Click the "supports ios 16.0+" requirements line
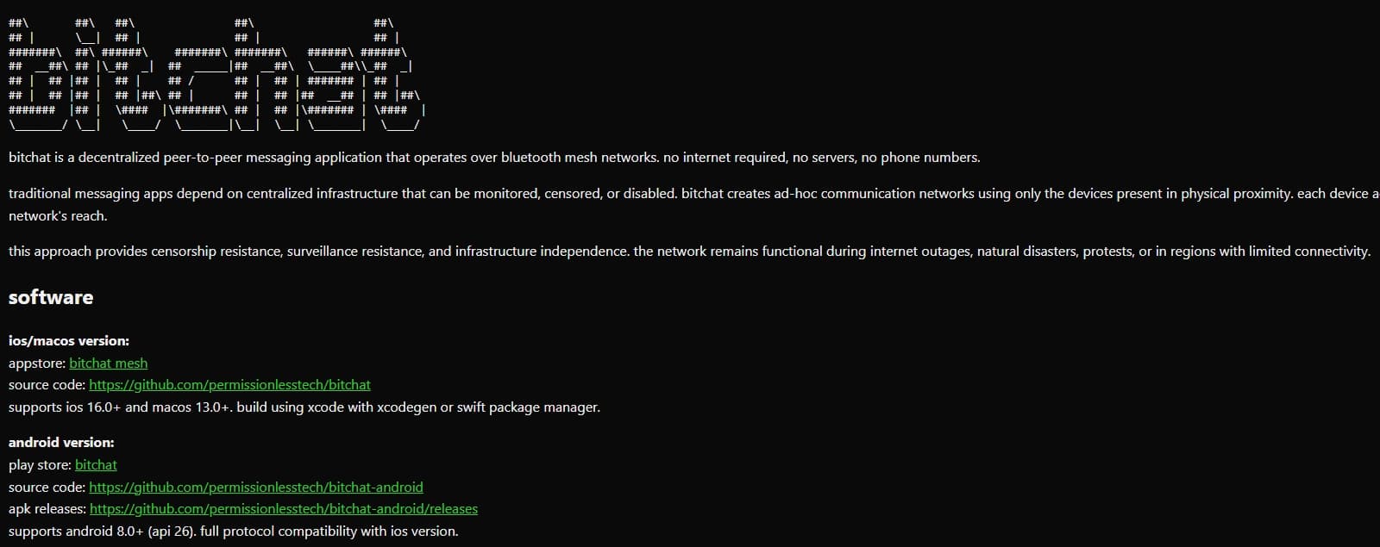 click(x=304, y=407)
